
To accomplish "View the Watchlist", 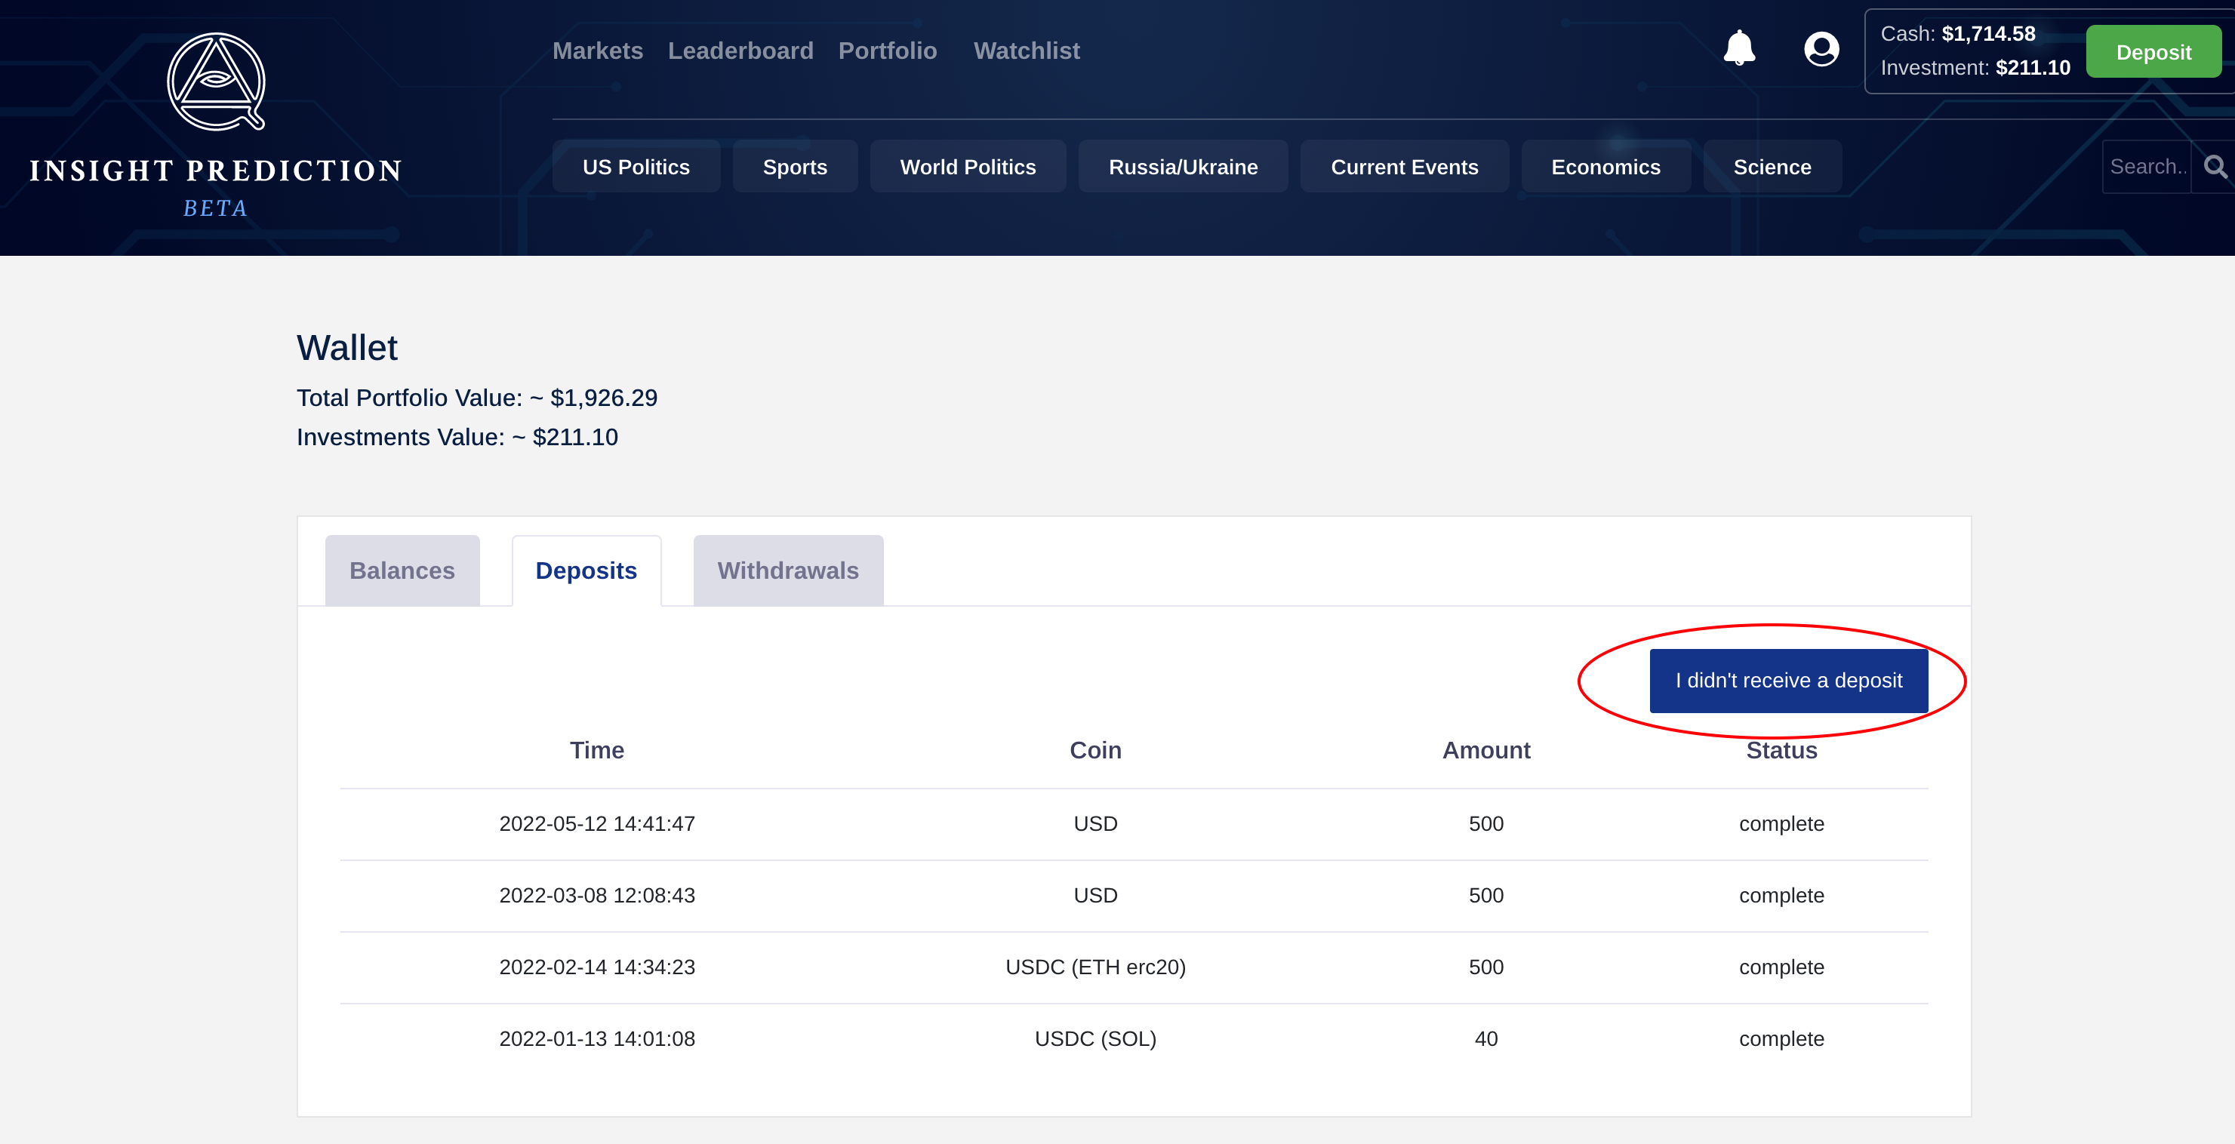I will pyautogui.click(x=1027, y=51).
